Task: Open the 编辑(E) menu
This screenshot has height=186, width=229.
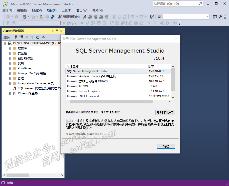Action: point(22,11)
